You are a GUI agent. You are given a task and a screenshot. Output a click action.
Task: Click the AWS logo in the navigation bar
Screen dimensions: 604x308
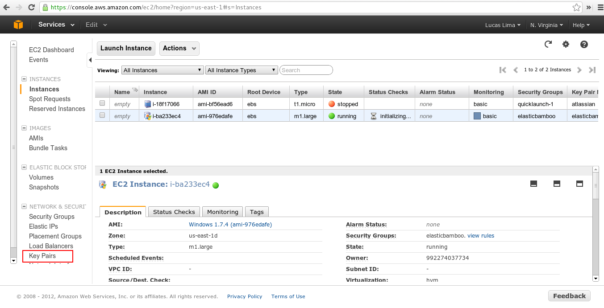point(18,25)
